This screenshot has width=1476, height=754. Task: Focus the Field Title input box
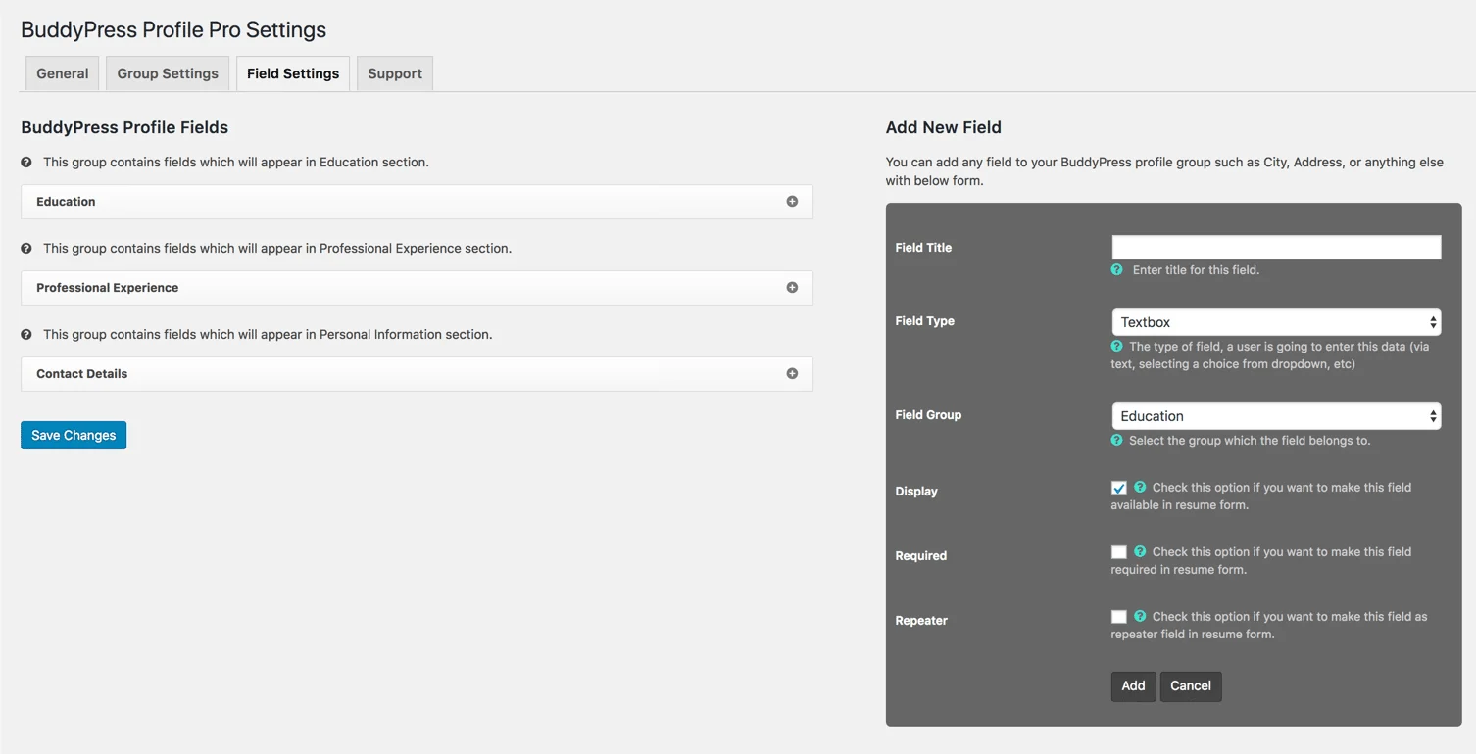pos(1276,247)
